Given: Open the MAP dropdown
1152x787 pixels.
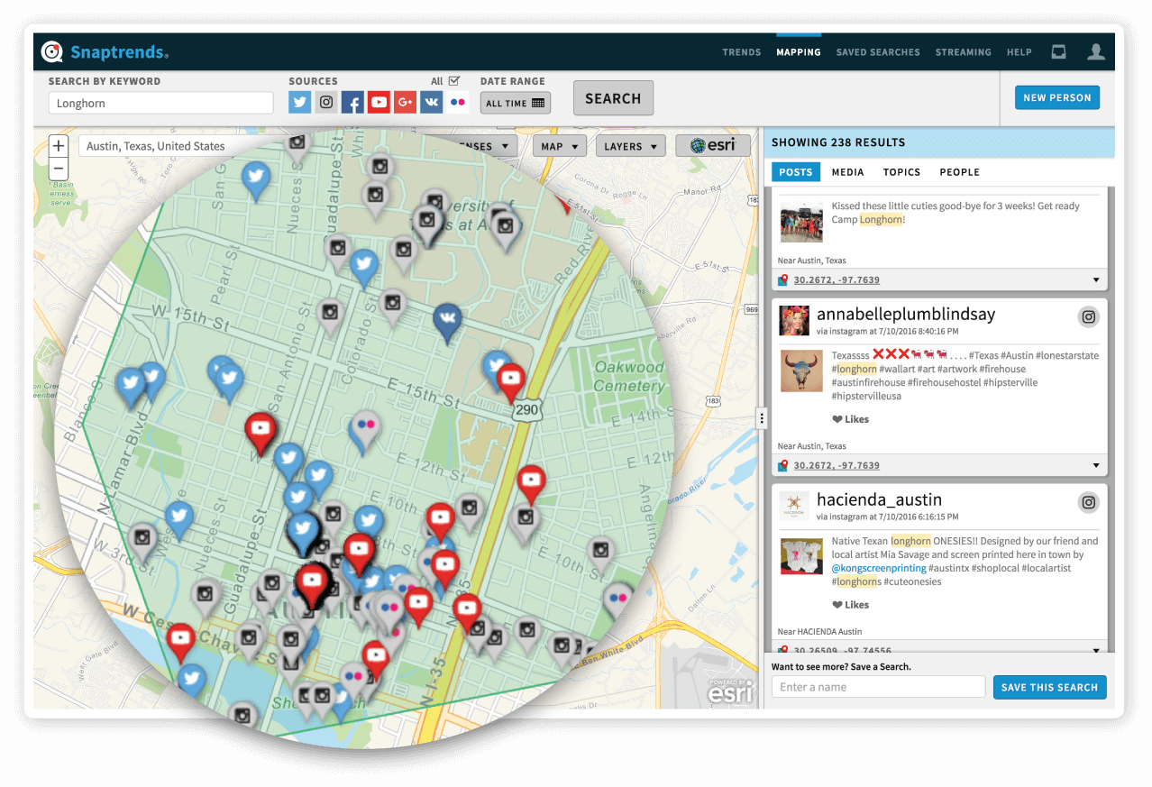Looking at the screenshot, I should click(x=560, y=146).
